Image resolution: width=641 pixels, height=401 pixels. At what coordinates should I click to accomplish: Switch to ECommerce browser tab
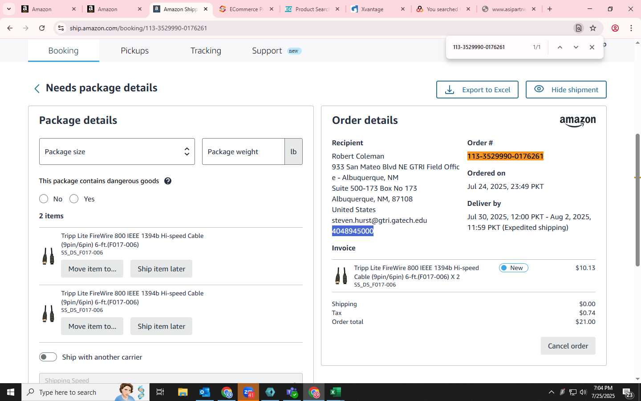(x=246, y=9)
